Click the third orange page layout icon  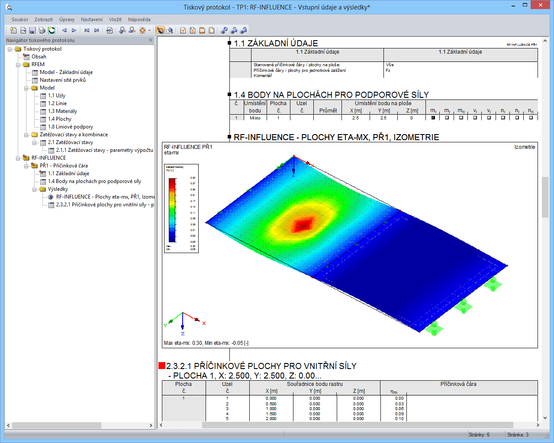click(x=202, y=30)
